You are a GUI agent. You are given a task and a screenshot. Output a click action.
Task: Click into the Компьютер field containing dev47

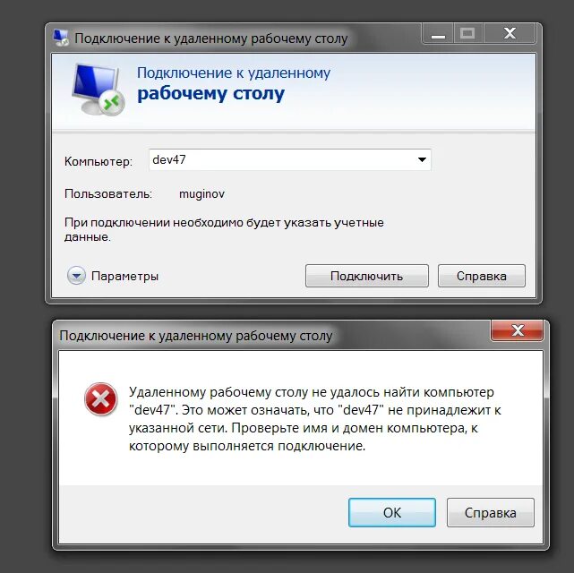click(289, 159)
